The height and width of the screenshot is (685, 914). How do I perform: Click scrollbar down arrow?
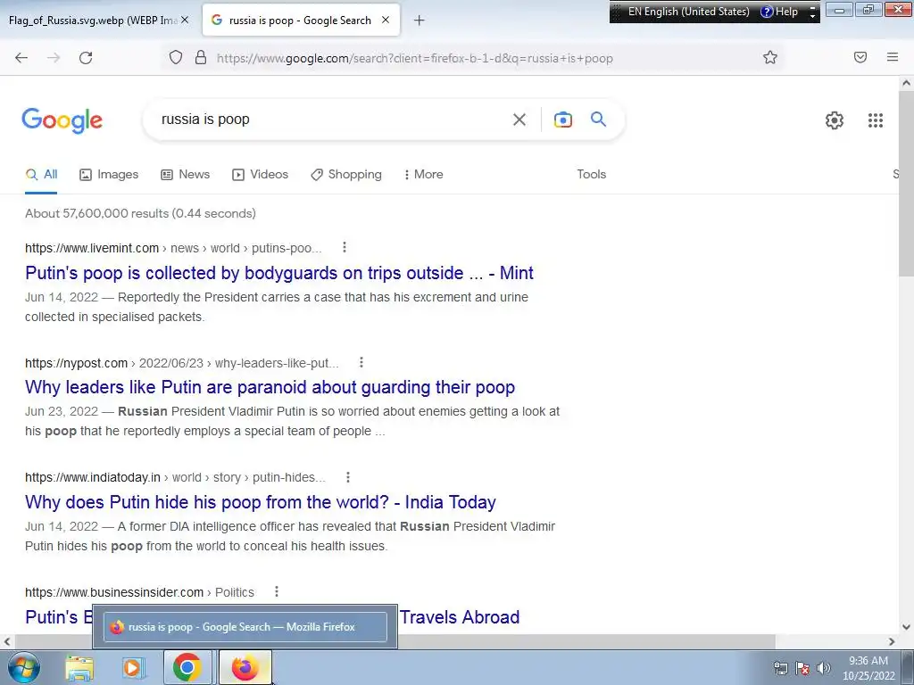[x=906, y=627]
